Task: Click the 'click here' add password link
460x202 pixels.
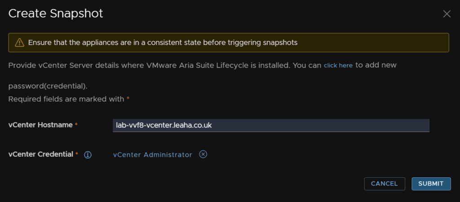Action: pos(338,66)
